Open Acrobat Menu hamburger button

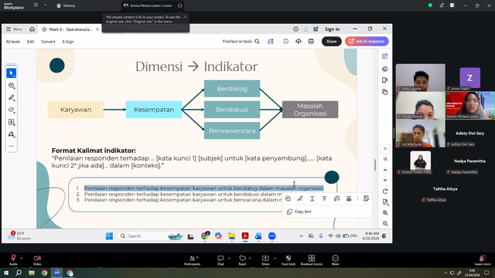click(x=14, y=29)
